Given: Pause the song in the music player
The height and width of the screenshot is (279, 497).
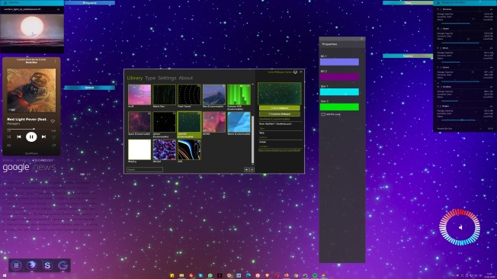Looking at the screenshot, I should (31, 137).
